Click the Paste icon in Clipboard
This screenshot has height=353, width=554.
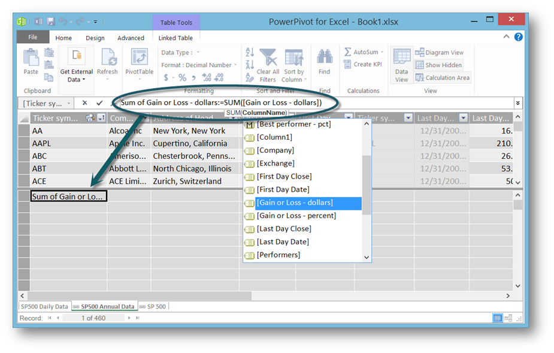pos(31,58)
